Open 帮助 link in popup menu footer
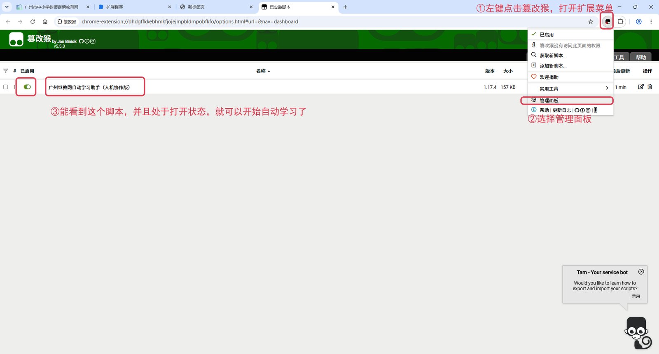Viewport: 659px width, 354px height. coord(544,110)
